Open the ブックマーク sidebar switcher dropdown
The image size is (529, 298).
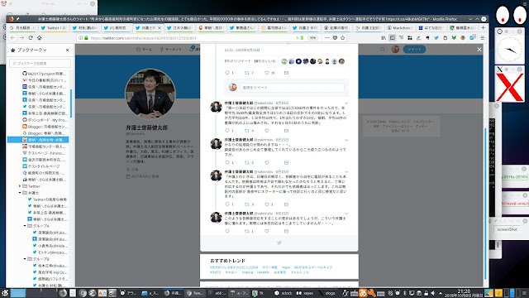(x=31, y=50)
